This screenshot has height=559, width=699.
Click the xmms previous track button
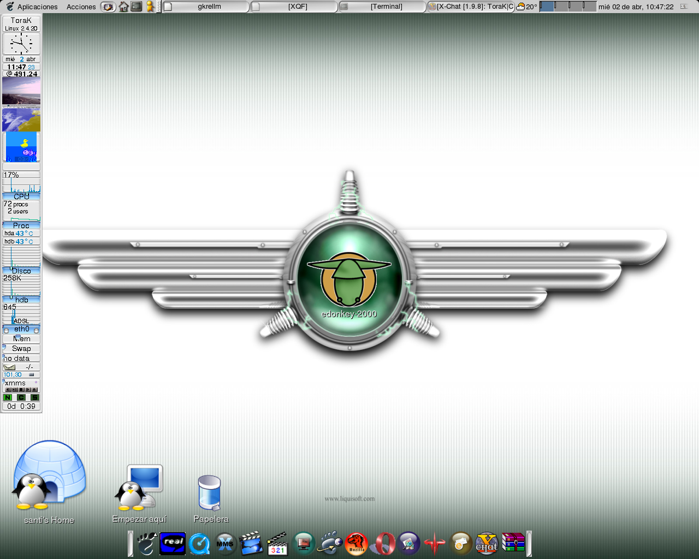[8, 390]
